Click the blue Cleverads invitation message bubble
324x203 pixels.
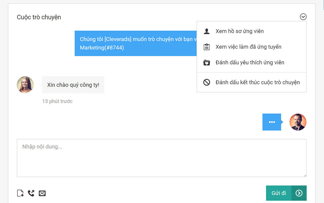point(136,43)
